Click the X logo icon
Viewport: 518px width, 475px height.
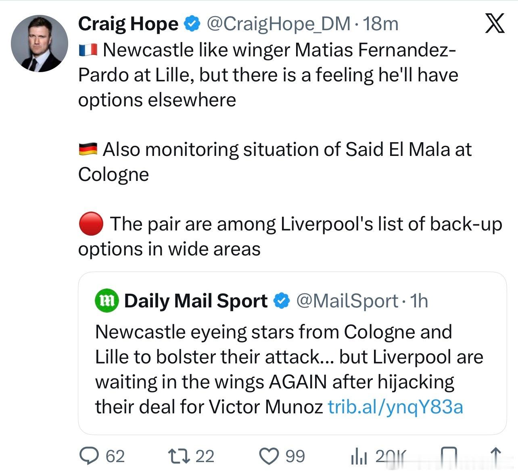click(x=494, y=23)
